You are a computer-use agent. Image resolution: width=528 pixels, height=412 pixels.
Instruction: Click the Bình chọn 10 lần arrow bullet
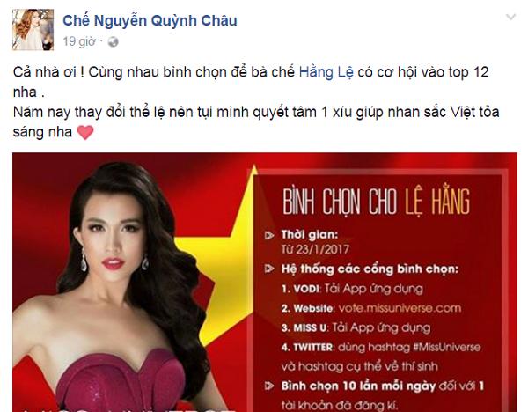pos(269,386)
